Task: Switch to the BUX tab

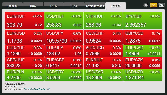Action: click(x=33, y=6)
